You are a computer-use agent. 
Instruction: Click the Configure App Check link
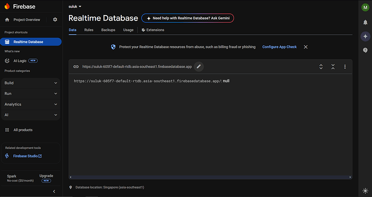(279, 47)
